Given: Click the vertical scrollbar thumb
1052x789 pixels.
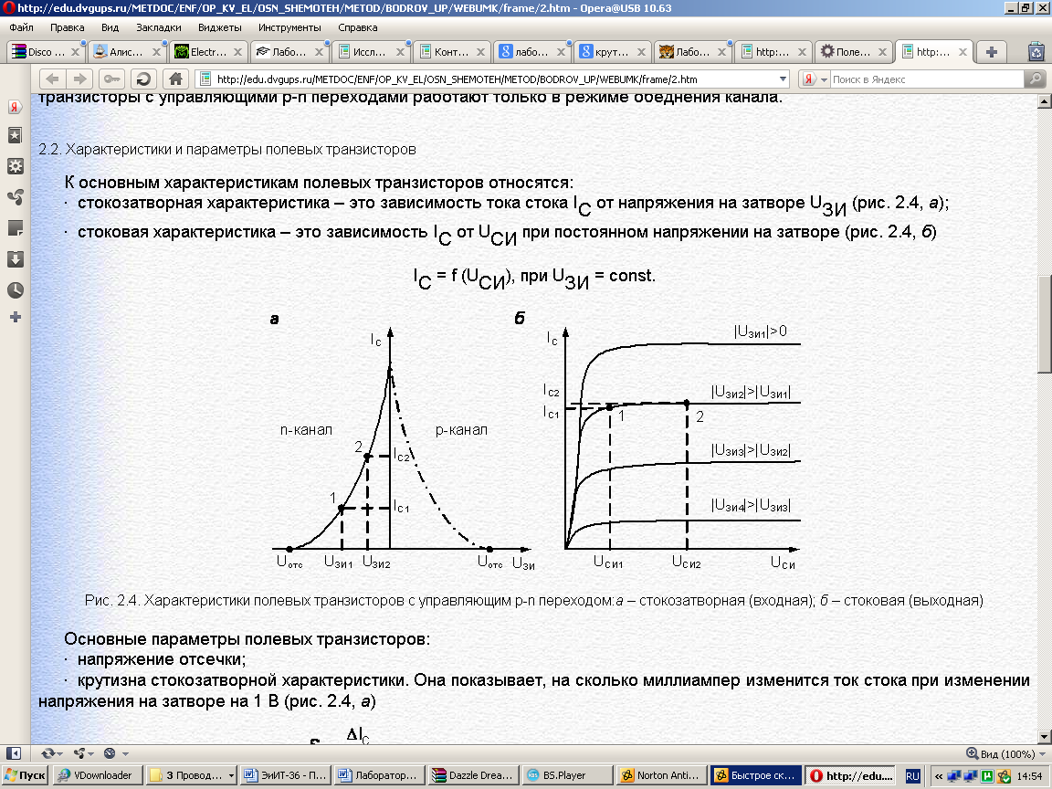Looking at the screenshot, I should pos(1044,324).
